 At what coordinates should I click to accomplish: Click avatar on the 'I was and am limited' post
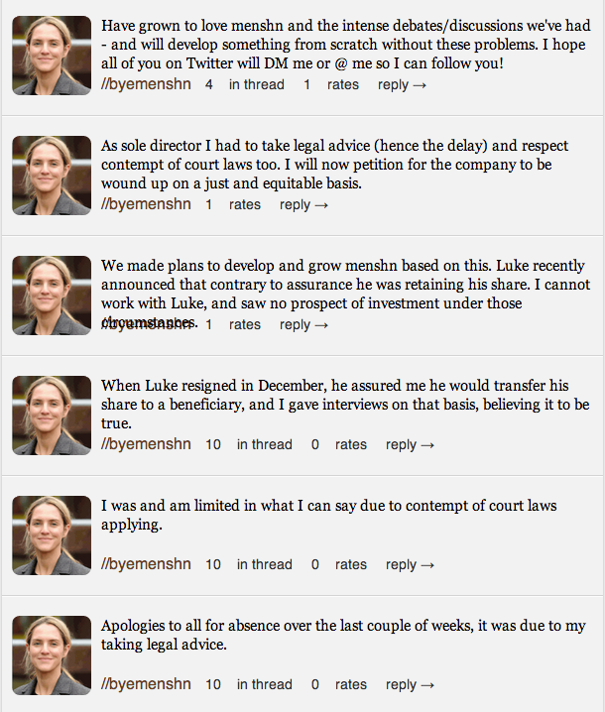pos(51,535)
